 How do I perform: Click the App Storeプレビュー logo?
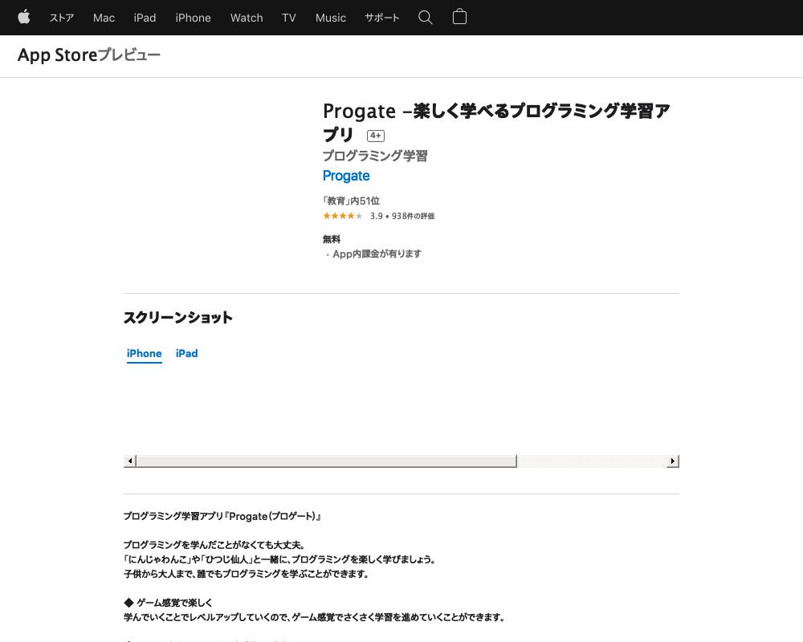click(x=88, y=55)
